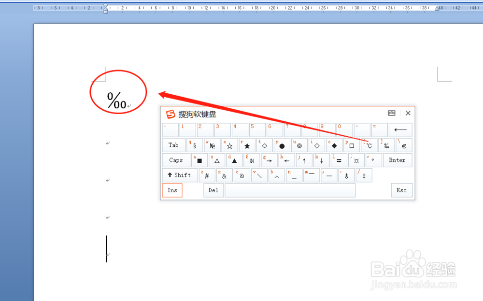This screenshot has height=301, width=483.
Task: Insert the dash on comma key
Action: pyautogui.click(x=329, y=175)
